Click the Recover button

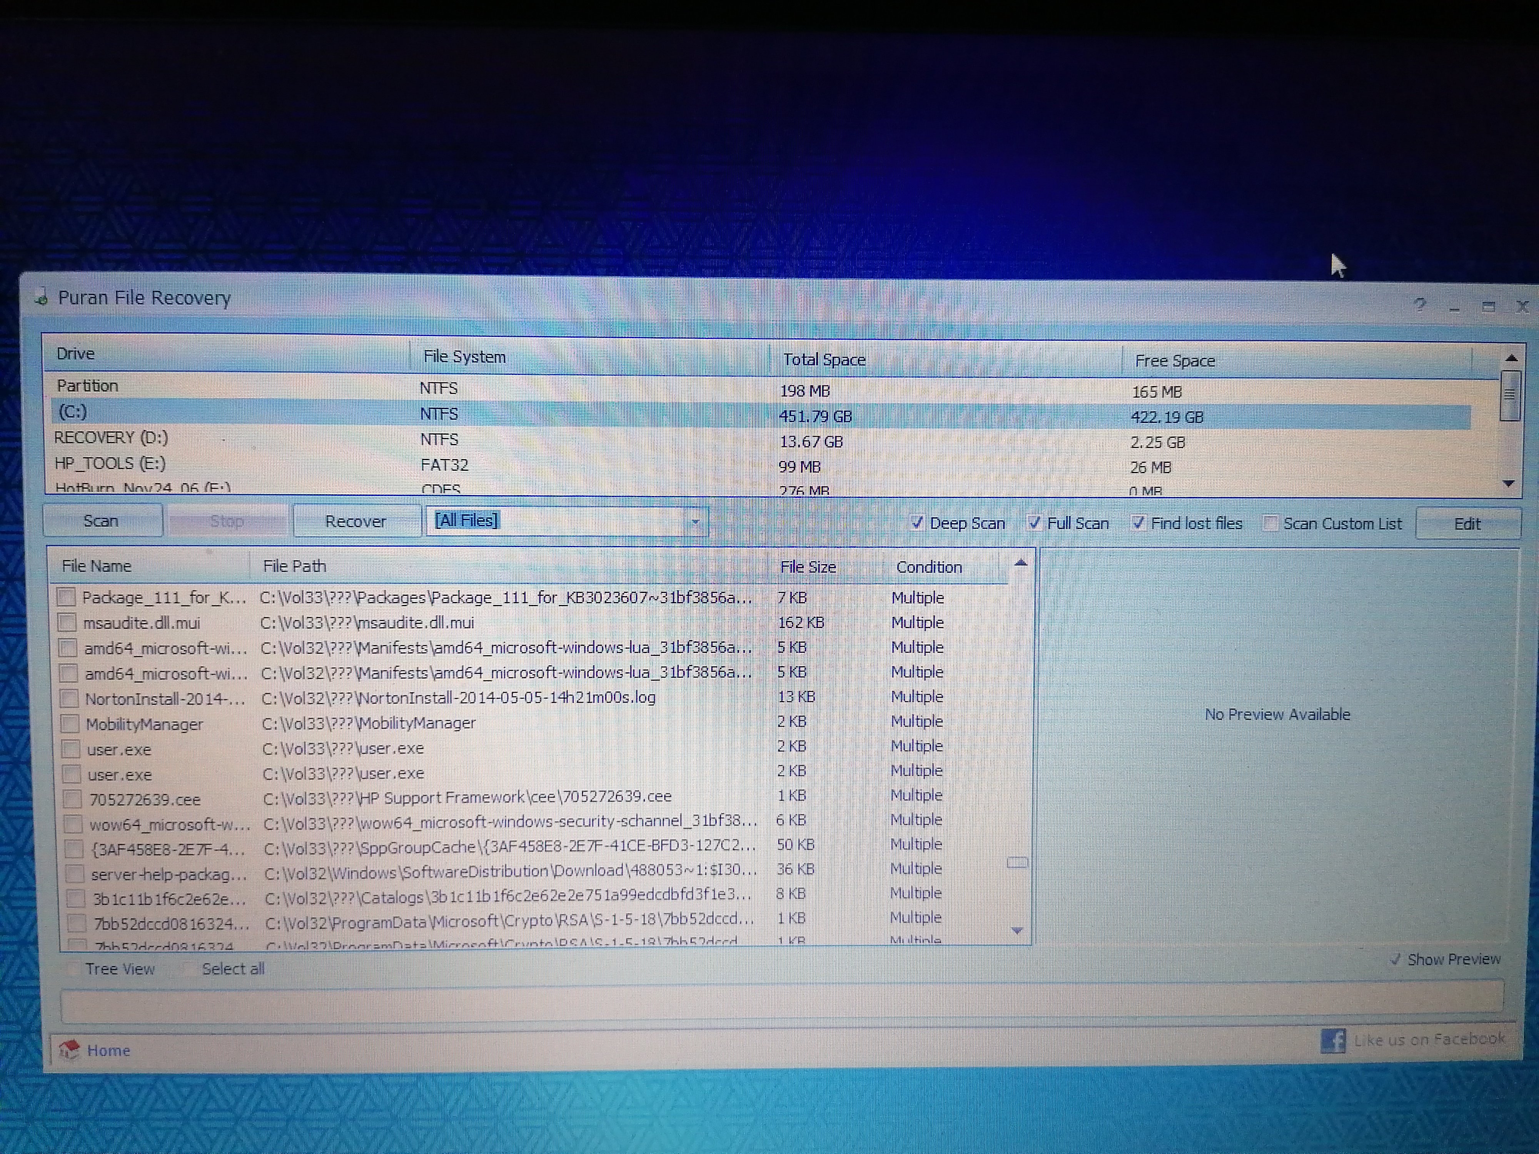[356, 521]
